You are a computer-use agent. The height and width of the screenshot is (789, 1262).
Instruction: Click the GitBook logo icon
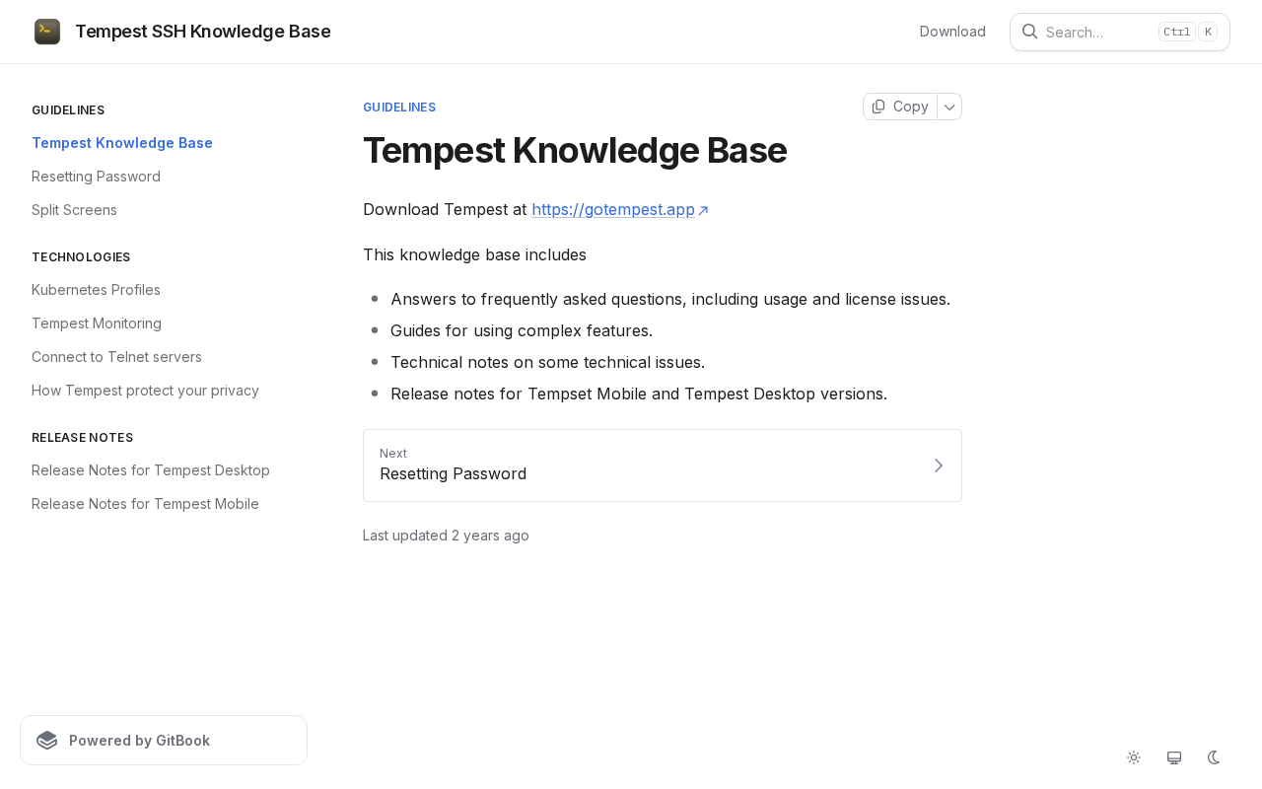point(47,741)
